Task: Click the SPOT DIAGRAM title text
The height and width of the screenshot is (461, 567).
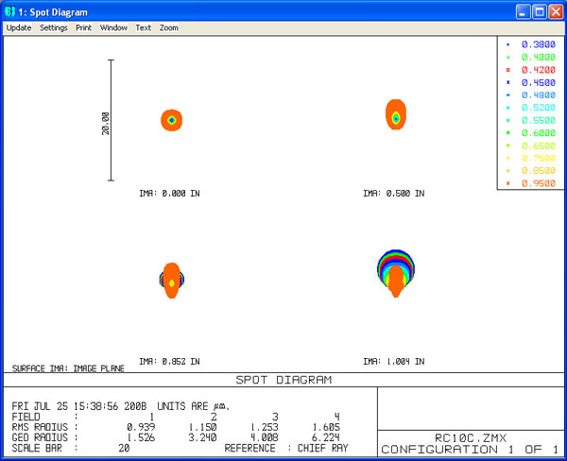Action: click(283, 380)
